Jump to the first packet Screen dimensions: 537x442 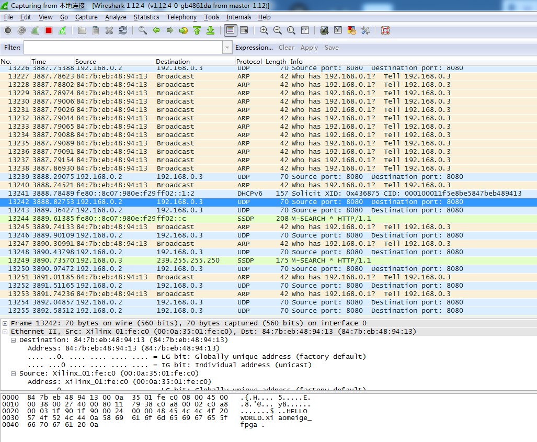click(197, 30)
